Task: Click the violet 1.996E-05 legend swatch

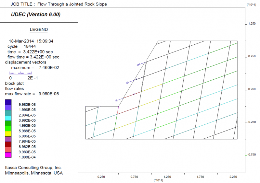Action: coord(8,108)
